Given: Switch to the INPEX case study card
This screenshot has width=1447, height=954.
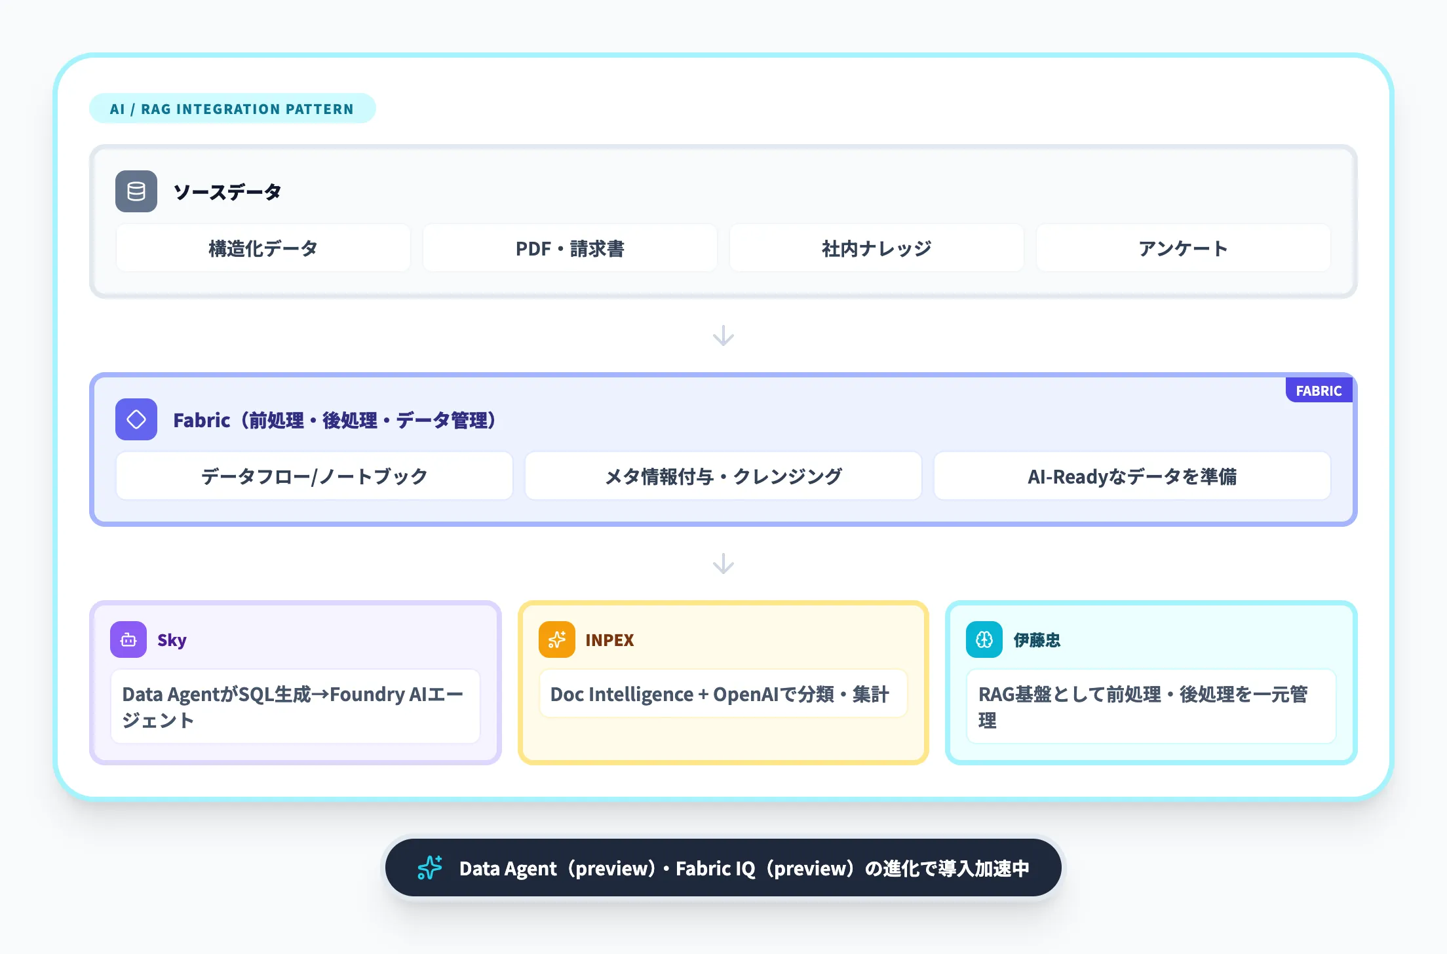Looking at the screenshot, I should pyautogui.click(x=723, y=681).
